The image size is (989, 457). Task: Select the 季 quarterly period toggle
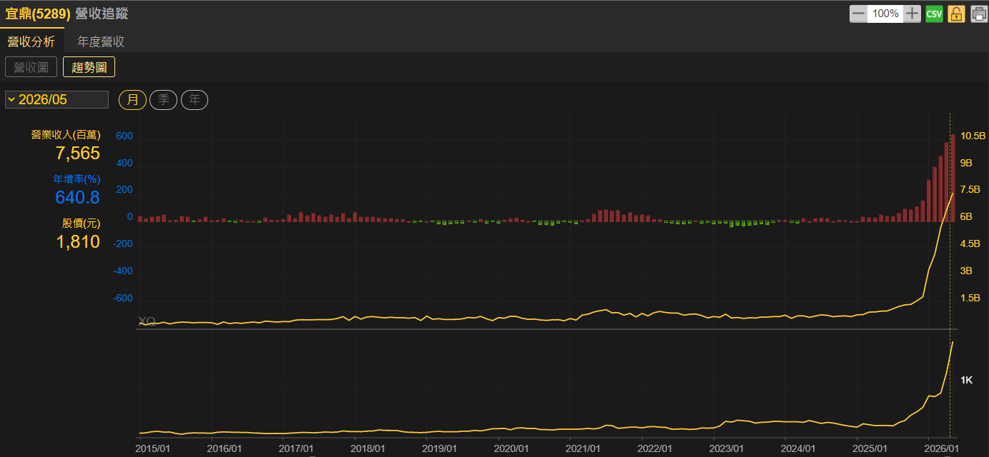[164, 100]
